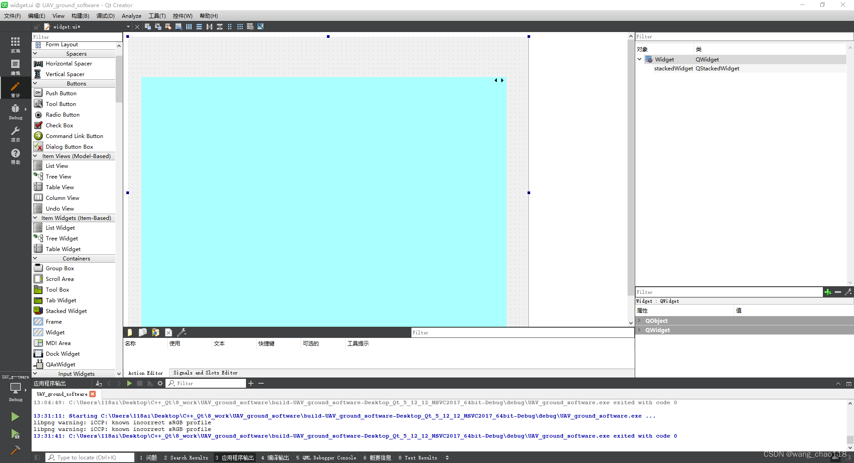Collapse Item Views (Model-Based) category
The image size is (854, 463).
(35, 156)
